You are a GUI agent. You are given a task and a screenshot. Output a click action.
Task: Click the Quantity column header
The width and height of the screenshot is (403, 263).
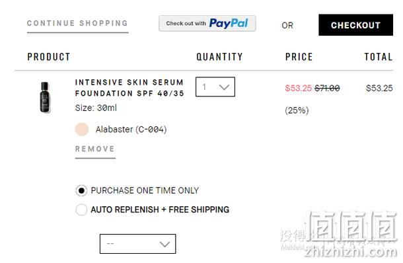(220, 57)
